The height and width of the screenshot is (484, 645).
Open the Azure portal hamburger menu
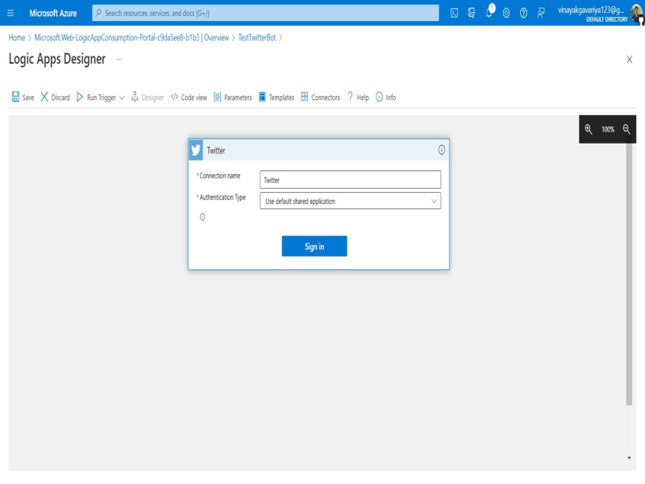pyautogui.click(x=10, y=13)
